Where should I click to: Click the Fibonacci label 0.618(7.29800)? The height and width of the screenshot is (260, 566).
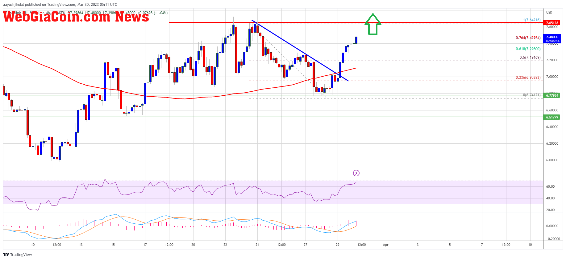528,49
